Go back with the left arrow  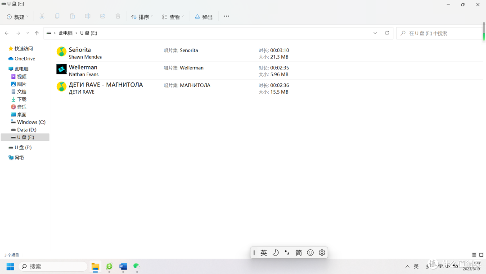tap(7, 33)
